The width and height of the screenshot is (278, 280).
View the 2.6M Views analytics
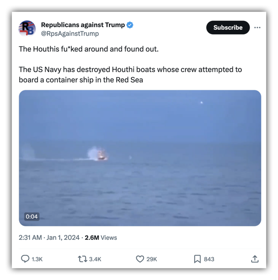click(x=101, y=238)
